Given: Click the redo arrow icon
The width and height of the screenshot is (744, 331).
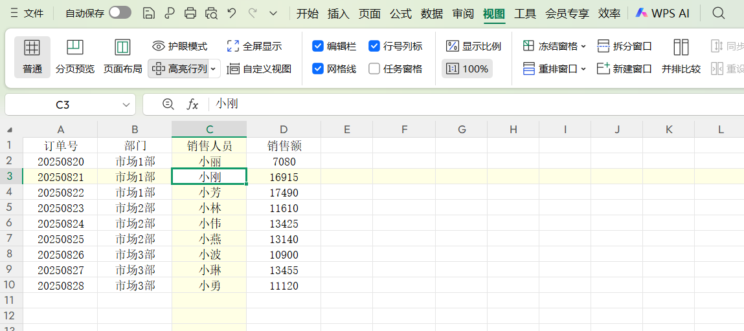Looking at the screenshot, I should pos(253,14).
